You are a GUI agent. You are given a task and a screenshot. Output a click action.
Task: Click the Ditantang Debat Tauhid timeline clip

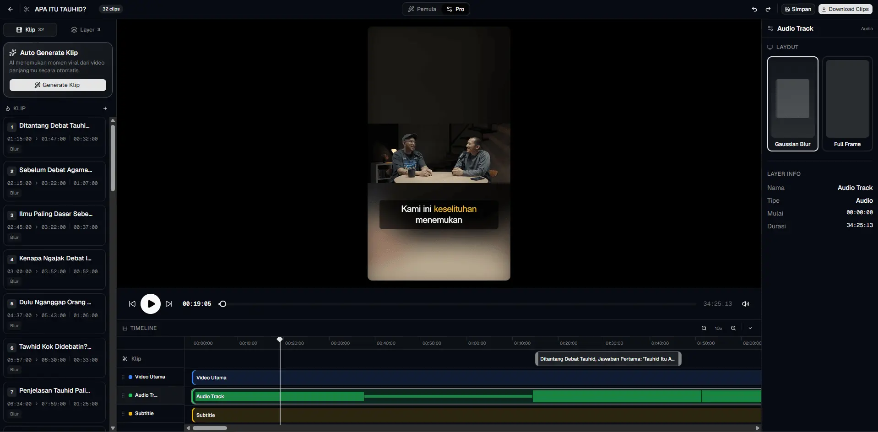[x=608, y=359]
